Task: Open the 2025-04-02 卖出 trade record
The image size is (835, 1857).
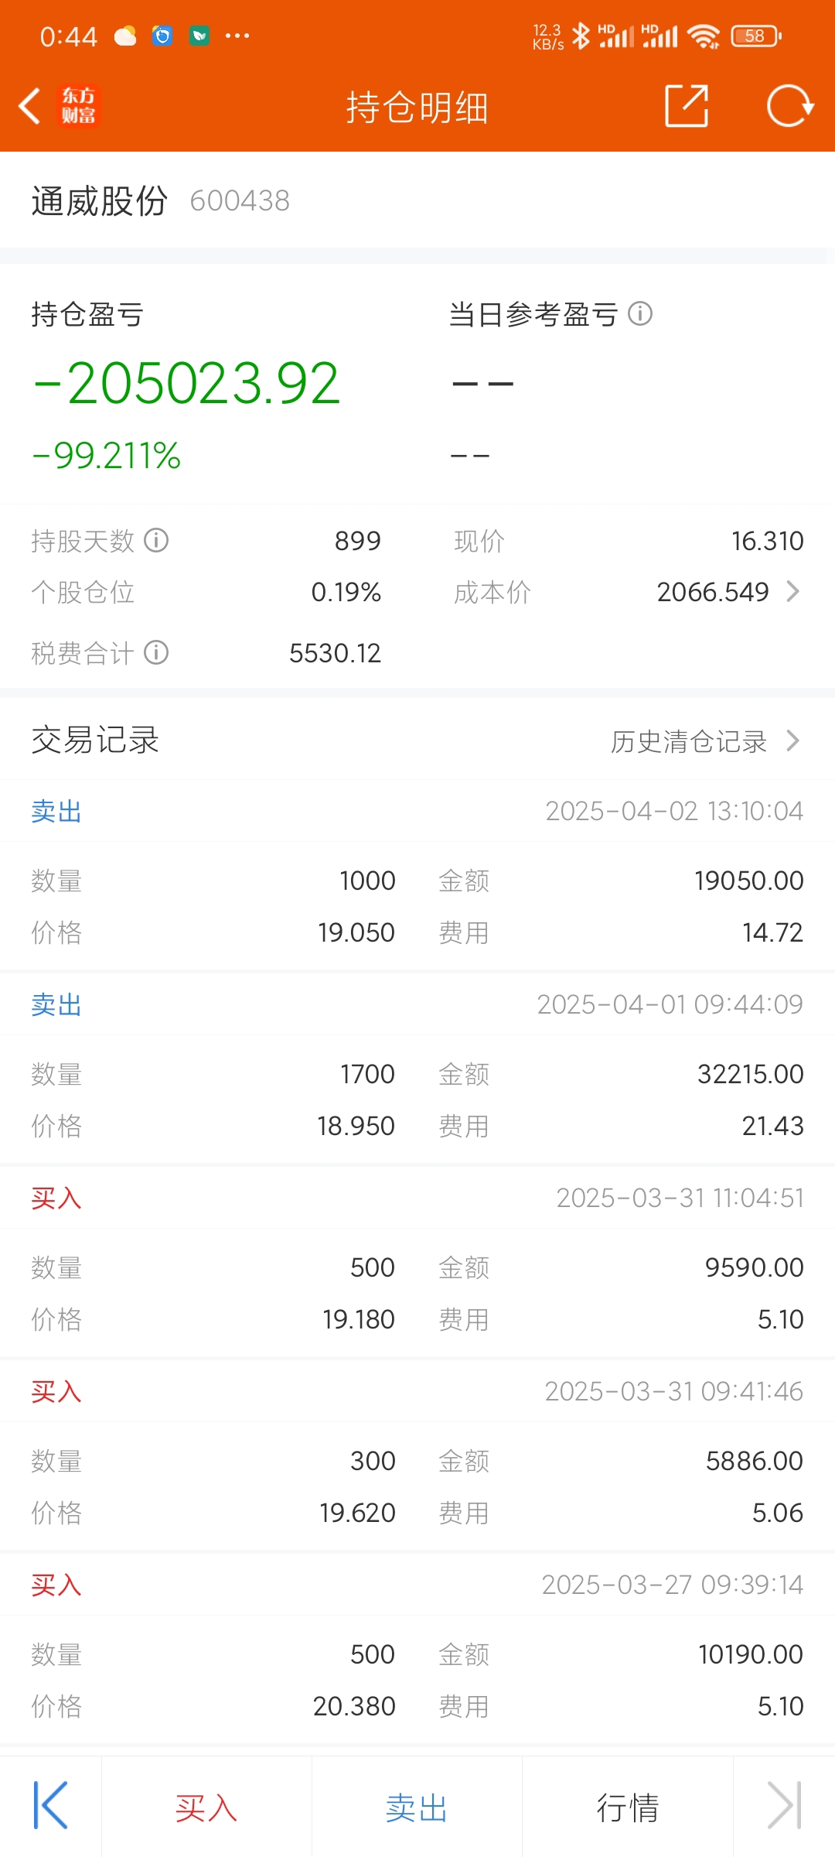Action: tap(417, 874)
